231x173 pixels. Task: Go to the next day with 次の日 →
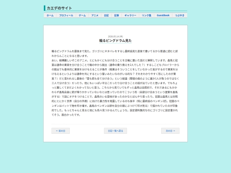pos(170,131)
